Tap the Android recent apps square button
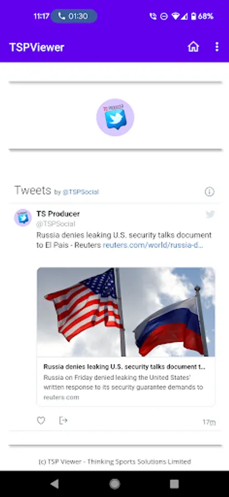229x497 pixels. click(174, 484)
